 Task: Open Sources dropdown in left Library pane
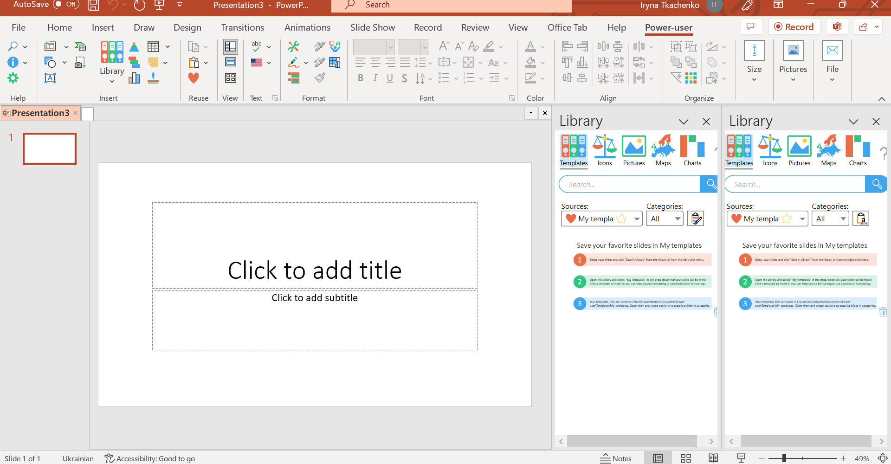coord(602,219)
